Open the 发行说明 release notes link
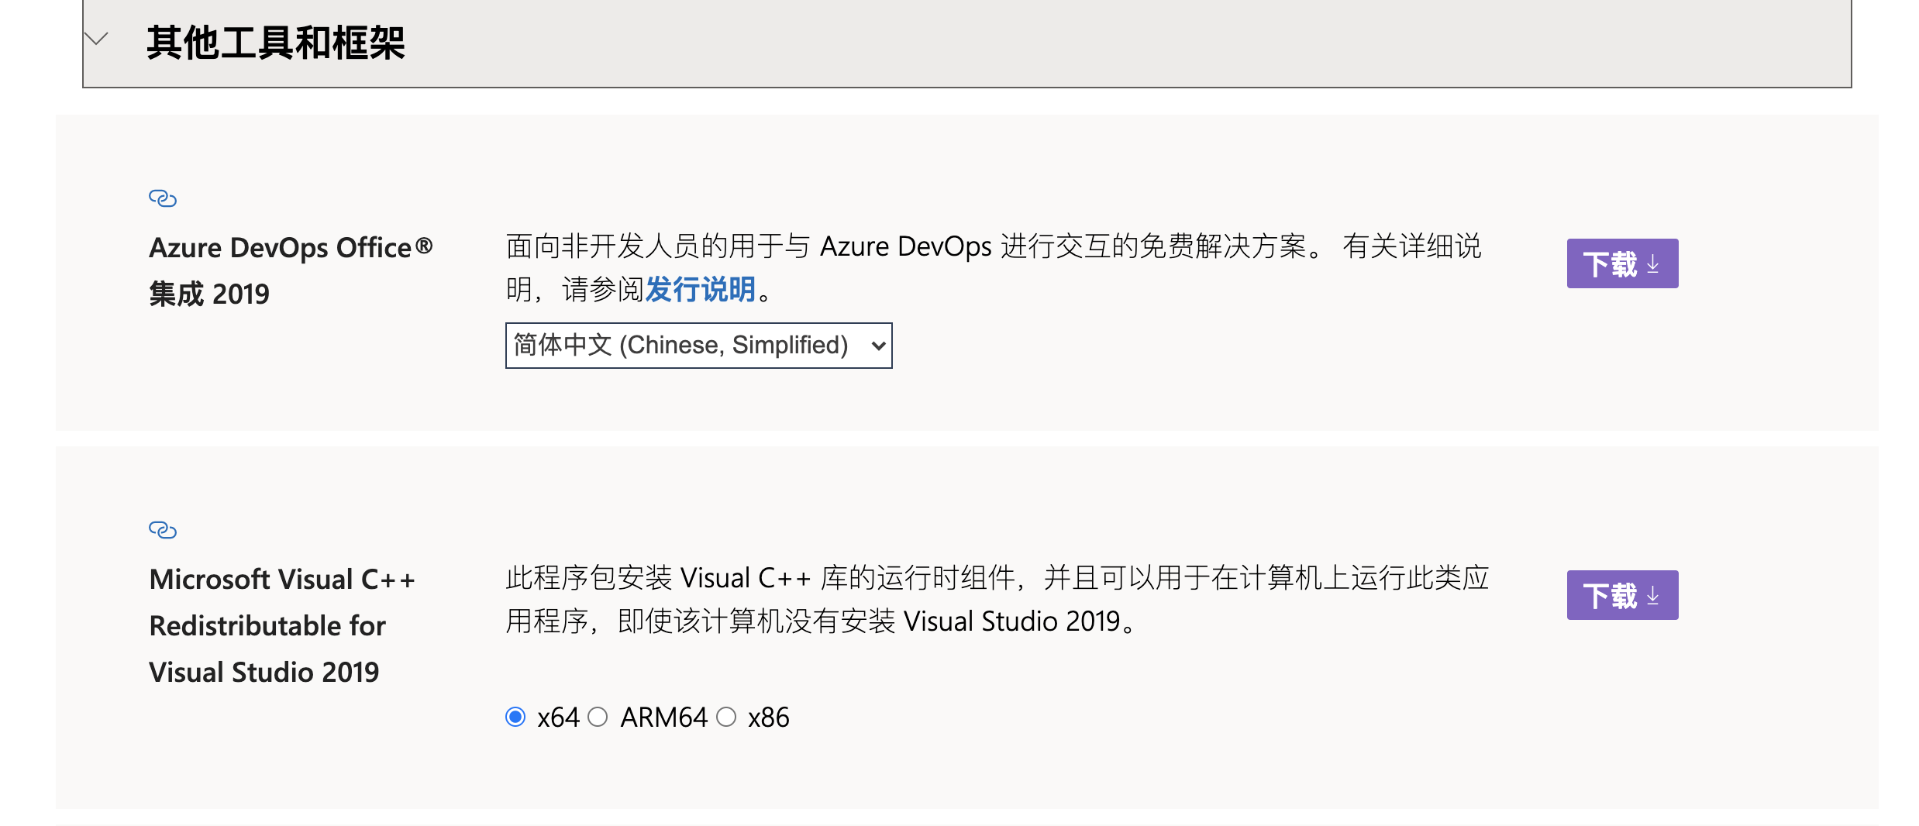1919x826 pixels. (x=700, y=288)
